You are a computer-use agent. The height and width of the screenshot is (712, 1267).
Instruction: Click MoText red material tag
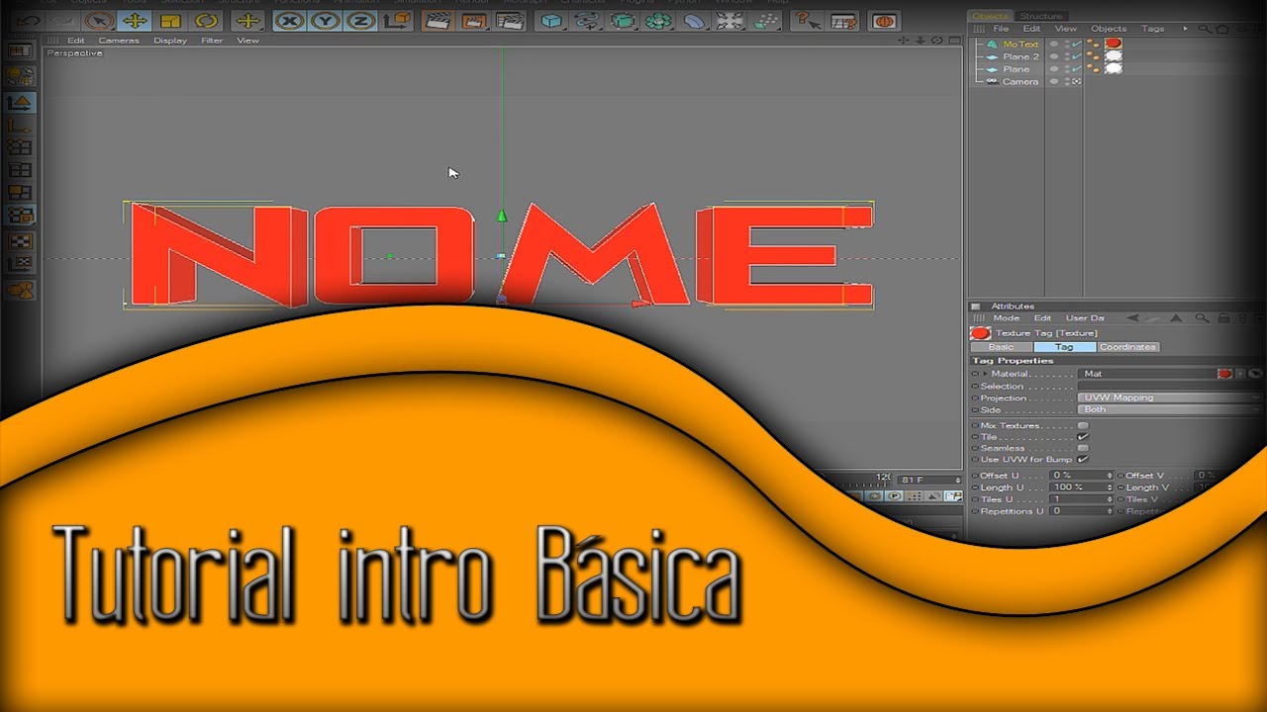point(1114,44)
